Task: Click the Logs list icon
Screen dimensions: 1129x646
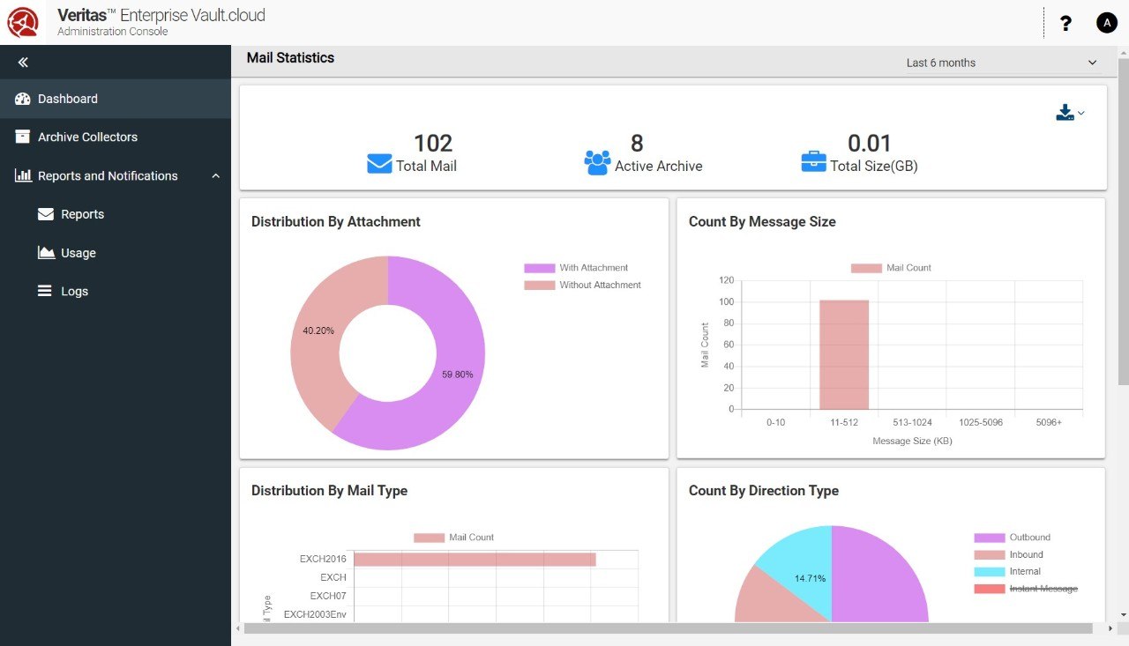Action: coord(46,291)
